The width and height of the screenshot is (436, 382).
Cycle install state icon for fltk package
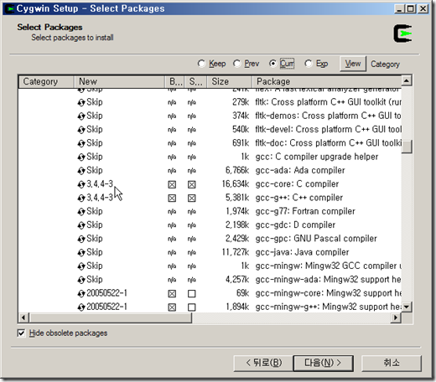pyautogui.click(x=81, y=102)
